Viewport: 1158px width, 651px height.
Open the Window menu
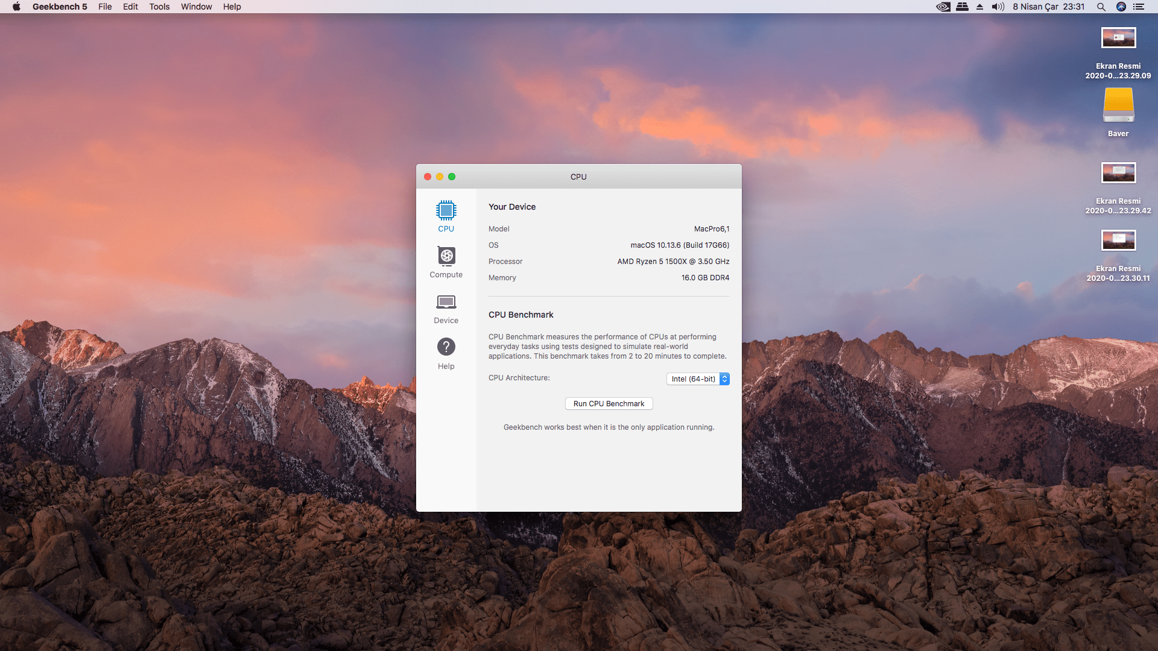pos(196,7)
